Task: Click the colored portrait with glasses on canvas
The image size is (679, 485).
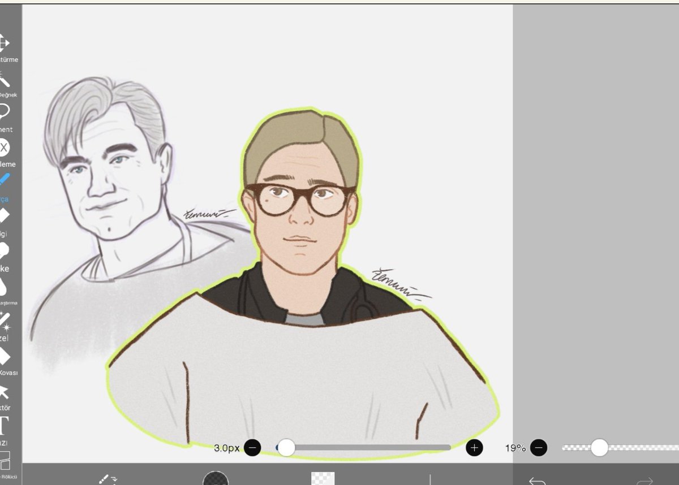Action: pyautogui.click(x=303, y=283)
